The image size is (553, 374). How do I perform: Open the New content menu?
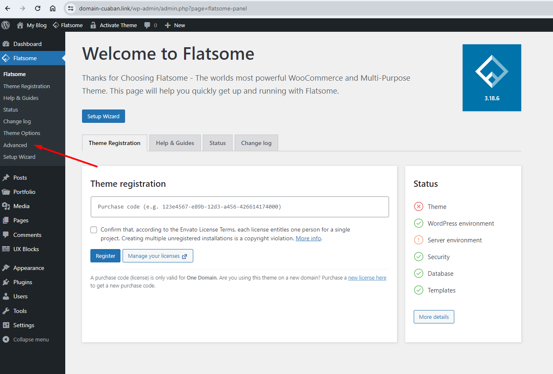click(175, 25)
